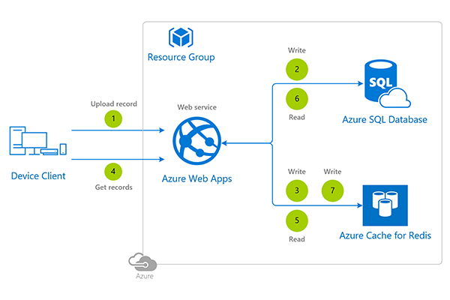
Task: Click the gray Azure cloud icon
Action: click(142, 262)
